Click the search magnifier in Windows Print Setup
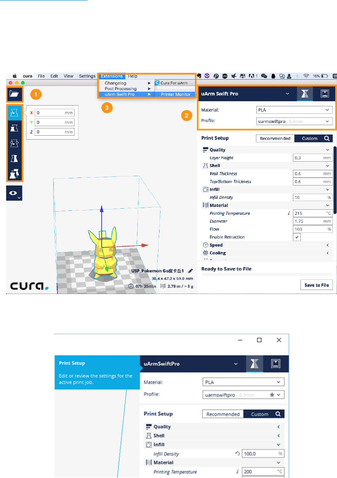337x478 pixels. (x=278, y=414)
